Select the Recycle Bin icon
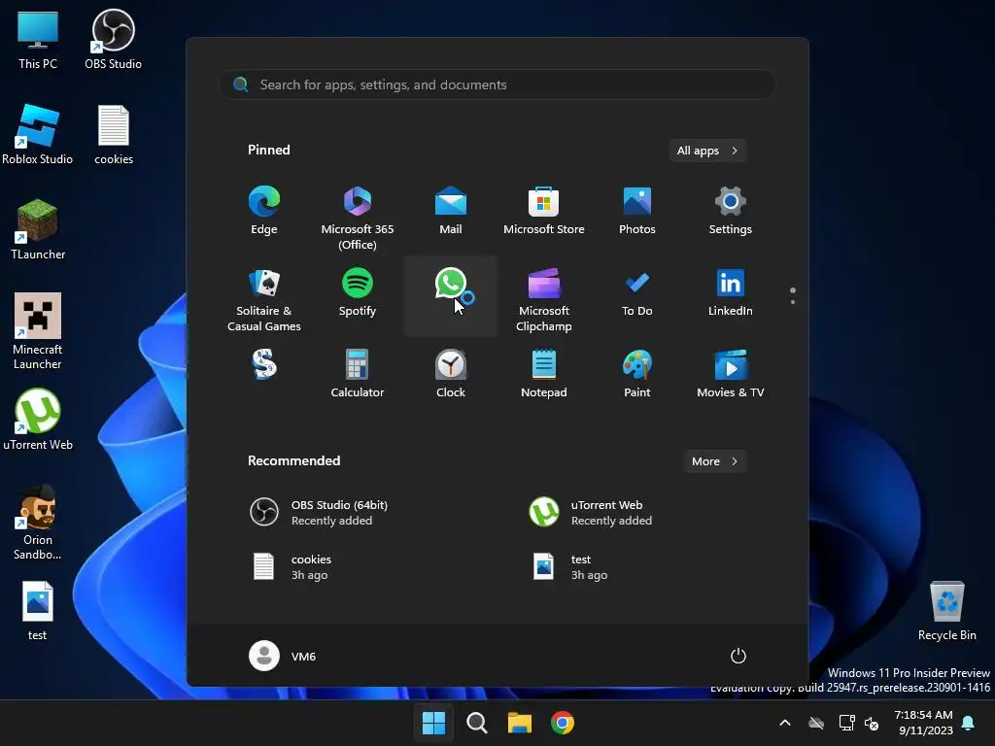Image resolution: width=995 pixels, height=746 pixels. 946,610
